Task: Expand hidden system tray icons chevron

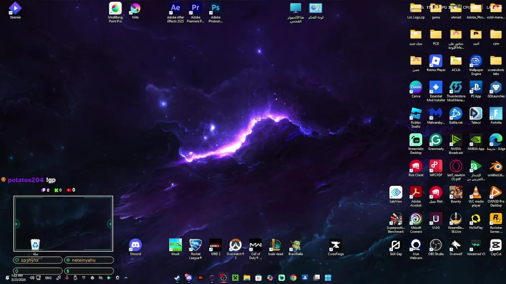Action: (x=126, y=278)
